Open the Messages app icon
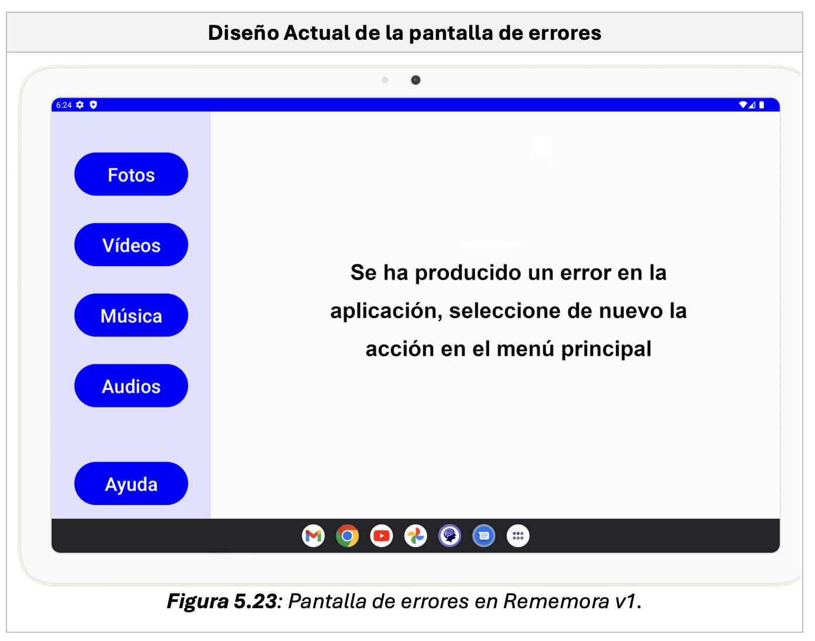The image size is (815, 641). click(484, 536)
